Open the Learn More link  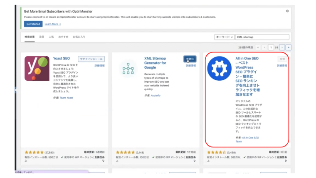click(53, 24)
